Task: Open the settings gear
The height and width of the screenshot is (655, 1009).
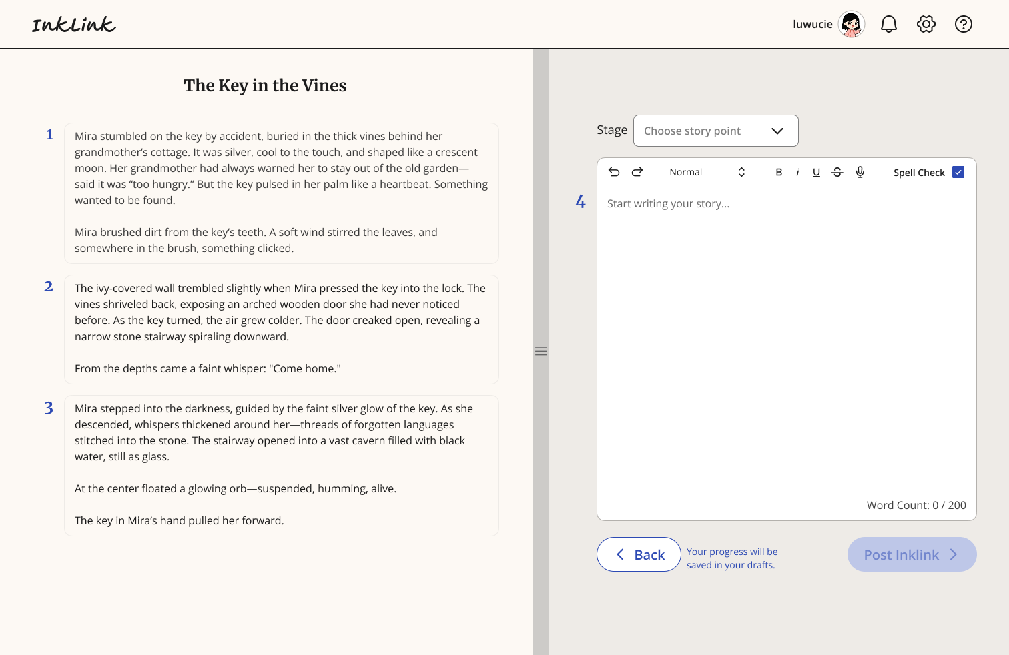Action: 926,24
